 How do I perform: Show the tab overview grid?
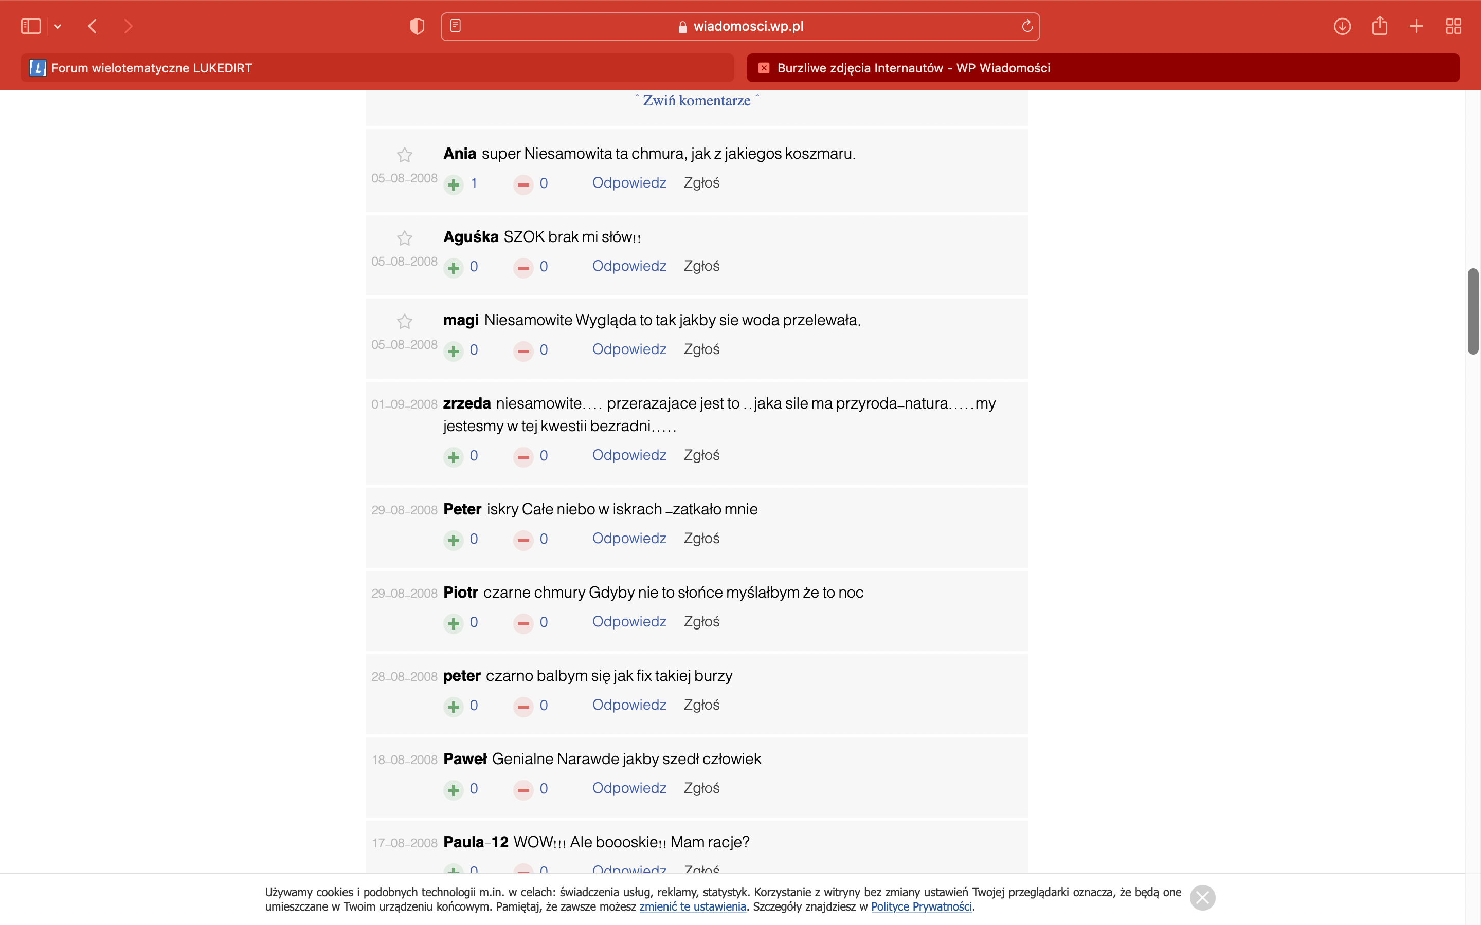click(1453, 26)
